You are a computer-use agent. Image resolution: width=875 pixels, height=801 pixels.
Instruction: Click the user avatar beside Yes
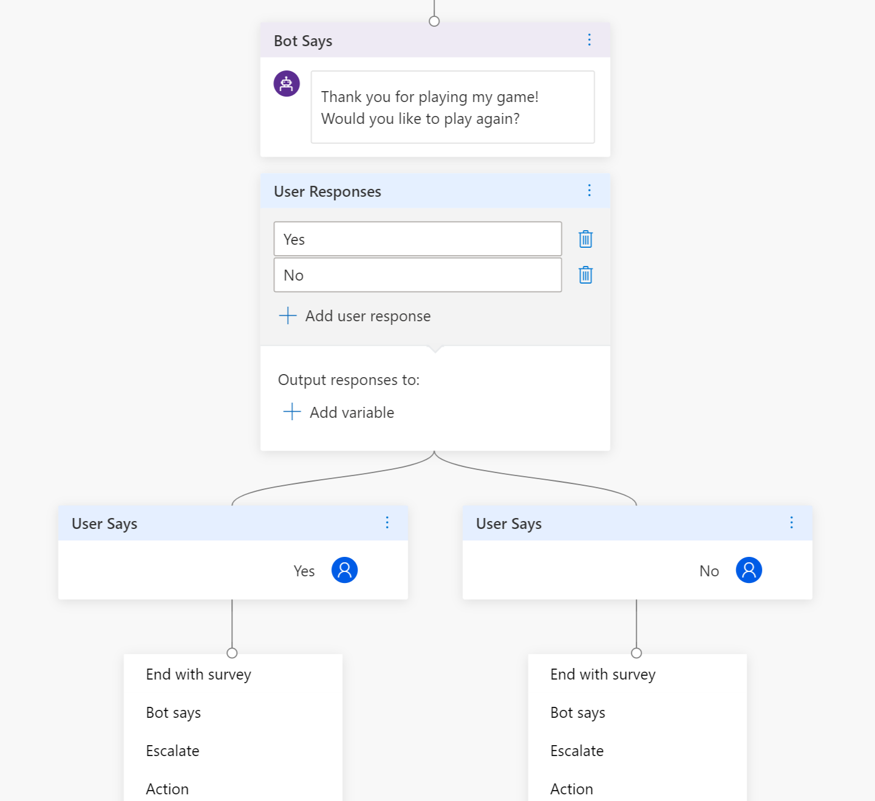(344, 570)
